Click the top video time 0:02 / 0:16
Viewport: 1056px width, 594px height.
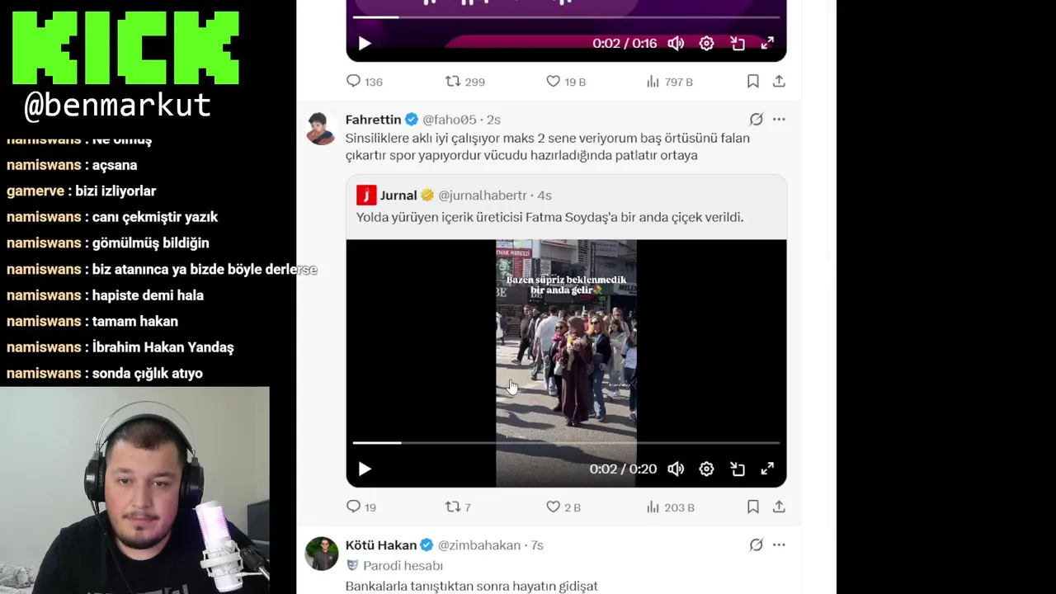[625, 44]
